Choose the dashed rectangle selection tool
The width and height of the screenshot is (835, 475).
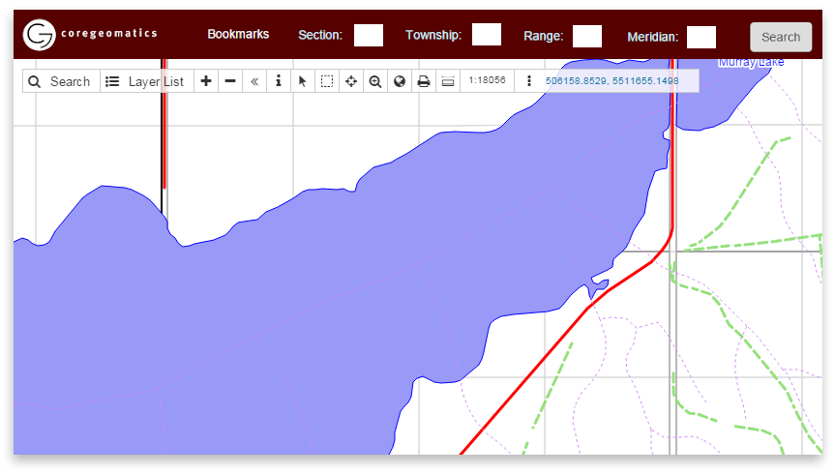click(327, 81)
